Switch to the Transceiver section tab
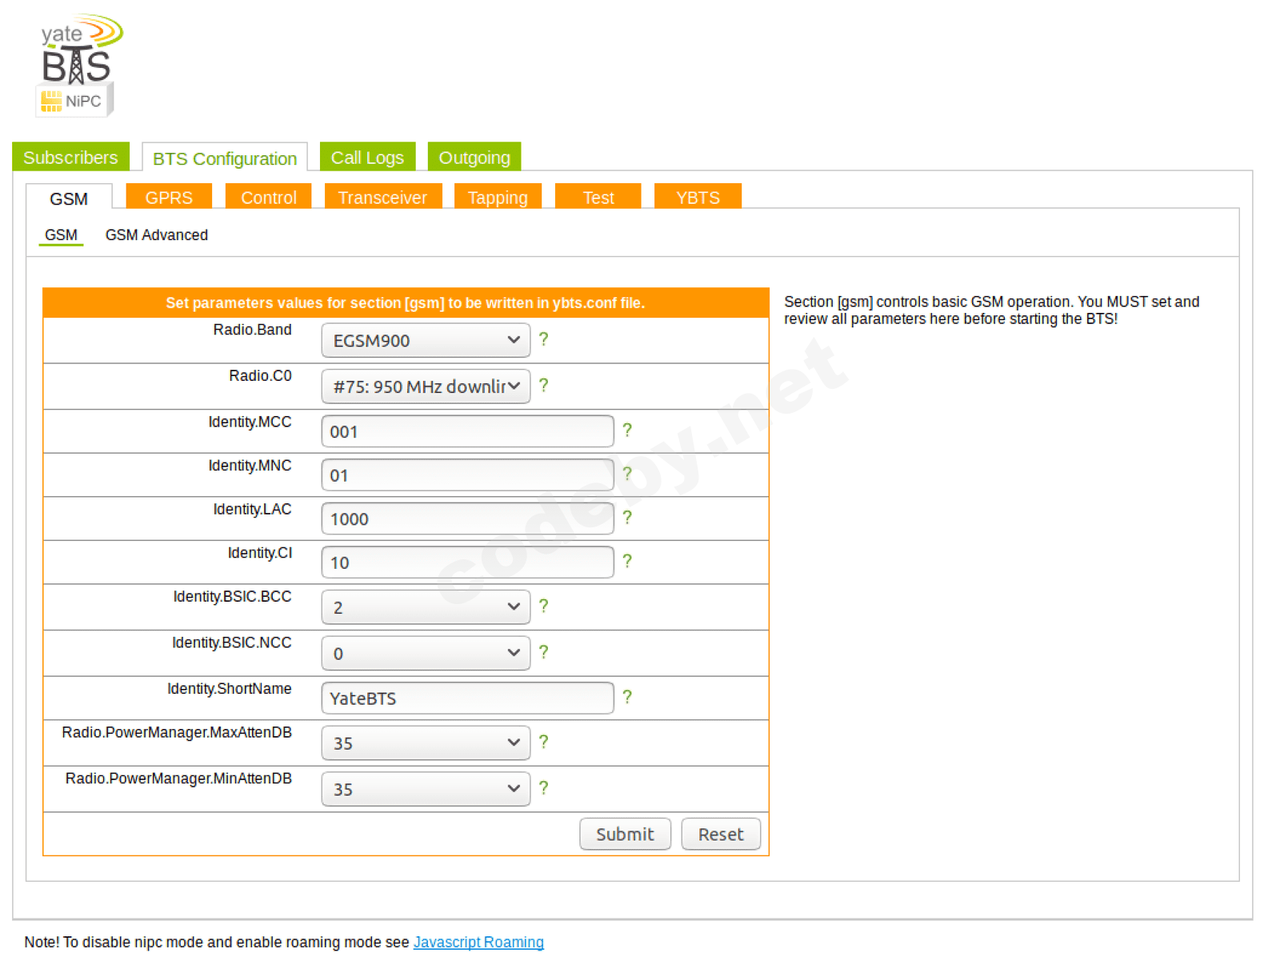The image size is (1280, 957). (382, 197)
